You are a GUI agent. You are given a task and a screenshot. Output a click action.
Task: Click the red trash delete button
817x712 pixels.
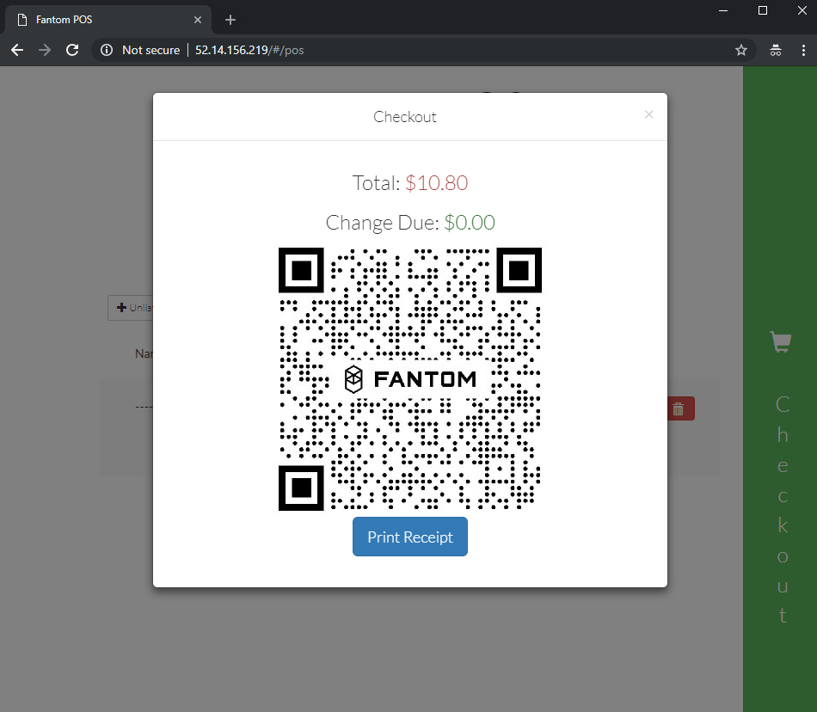[x=680, y=408]
